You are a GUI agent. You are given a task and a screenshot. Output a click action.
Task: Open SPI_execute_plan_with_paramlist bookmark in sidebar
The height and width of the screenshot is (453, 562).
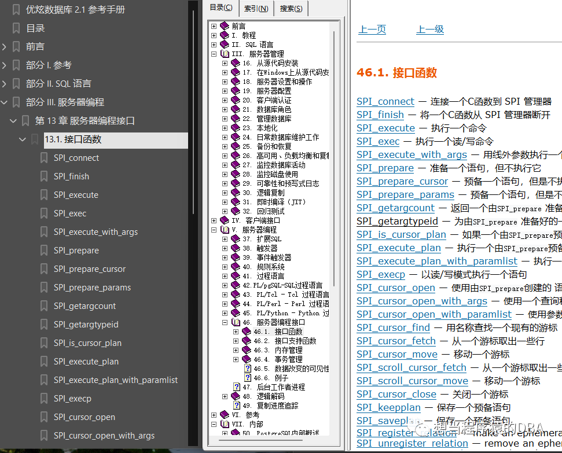point(115,380)
